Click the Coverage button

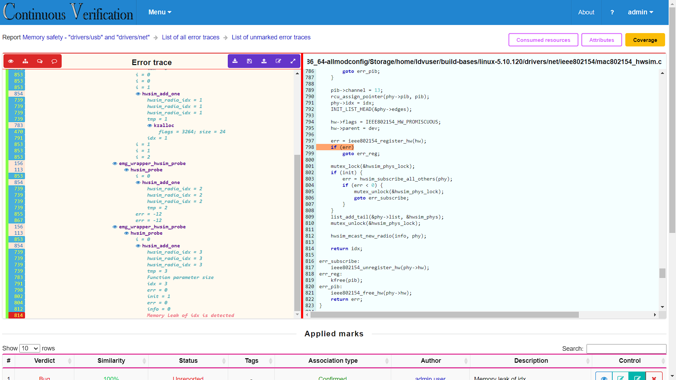(x=645, y=40)
